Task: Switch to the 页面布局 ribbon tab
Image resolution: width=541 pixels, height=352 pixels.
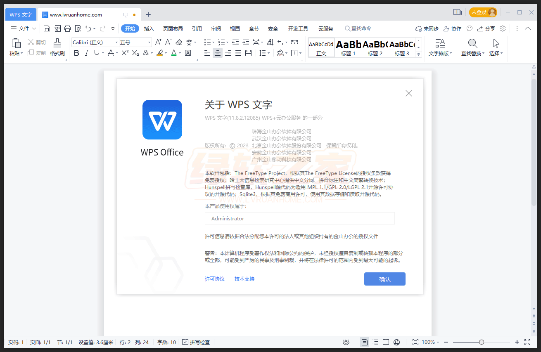Action: click(x=173, y=28)
